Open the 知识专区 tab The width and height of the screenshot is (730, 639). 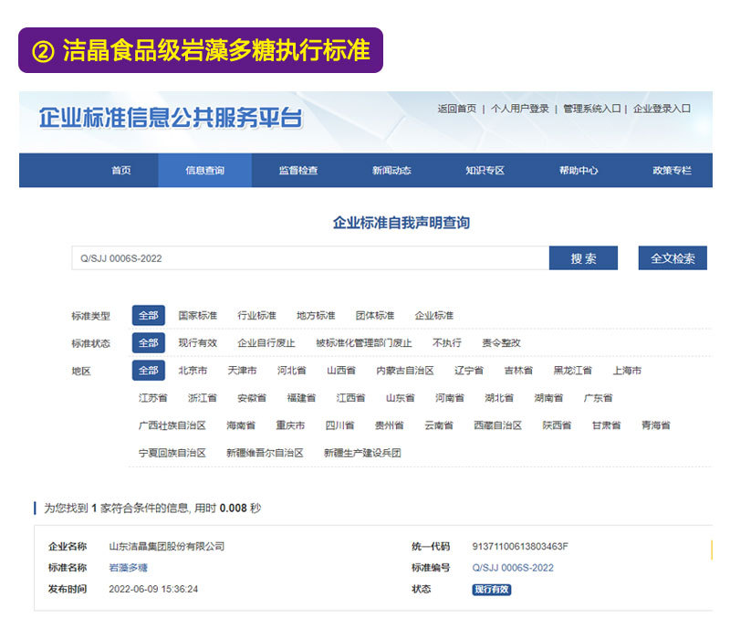point(485,171)
